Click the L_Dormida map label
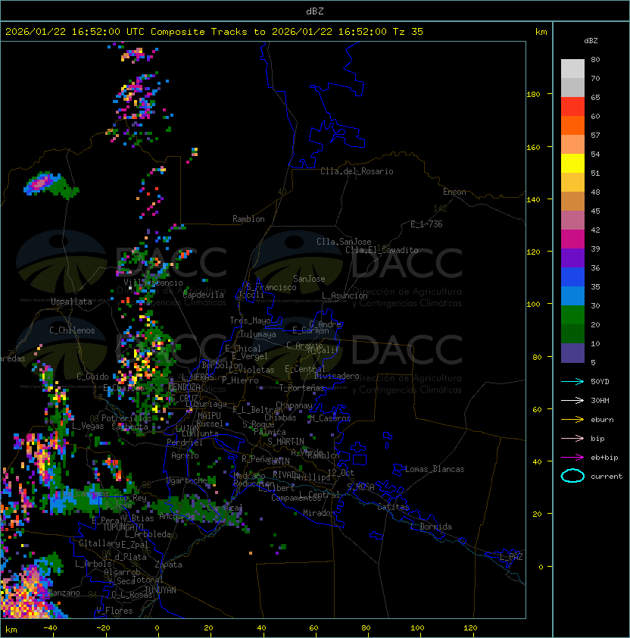The image size is (630, 638). [431, 527]
